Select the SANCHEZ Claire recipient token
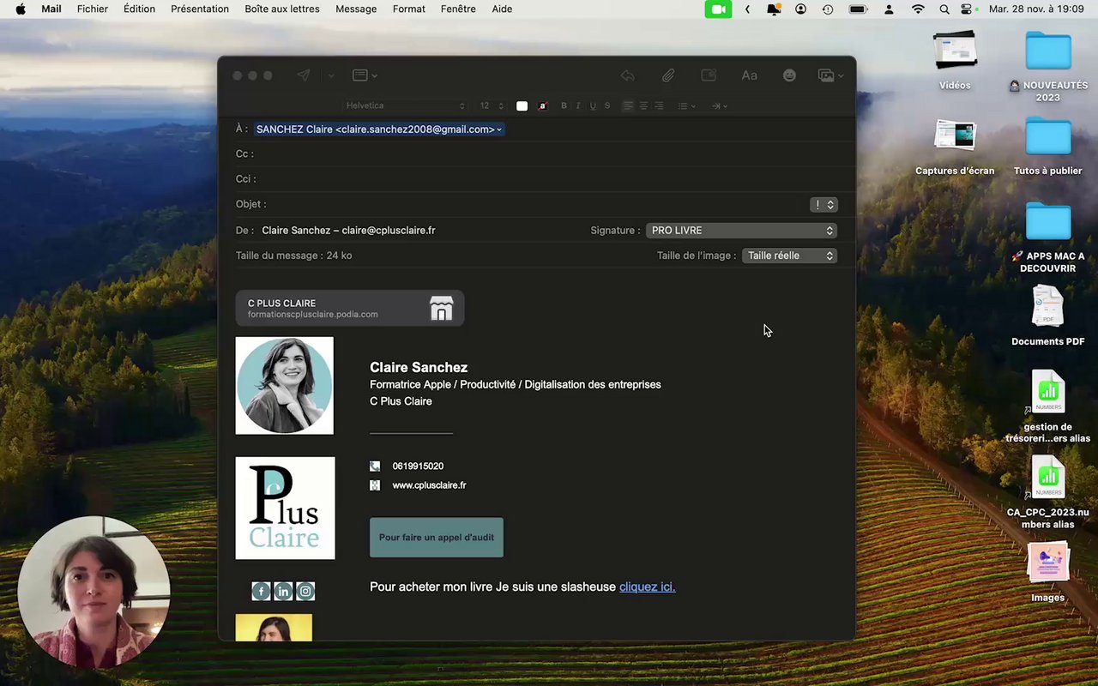 379,129
